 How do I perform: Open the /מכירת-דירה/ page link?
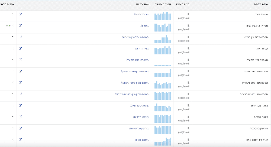click(x=141, y=14)
